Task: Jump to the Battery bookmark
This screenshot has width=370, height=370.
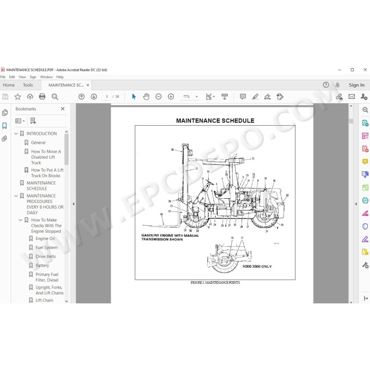Action: tap(42, 265)
